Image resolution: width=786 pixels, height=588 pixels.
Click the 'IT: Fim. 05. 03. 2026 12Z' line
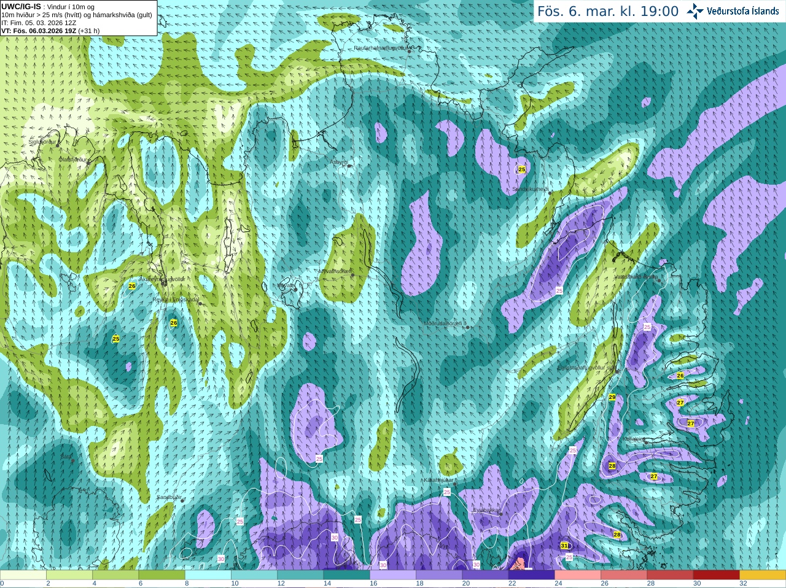pos(39,23)
